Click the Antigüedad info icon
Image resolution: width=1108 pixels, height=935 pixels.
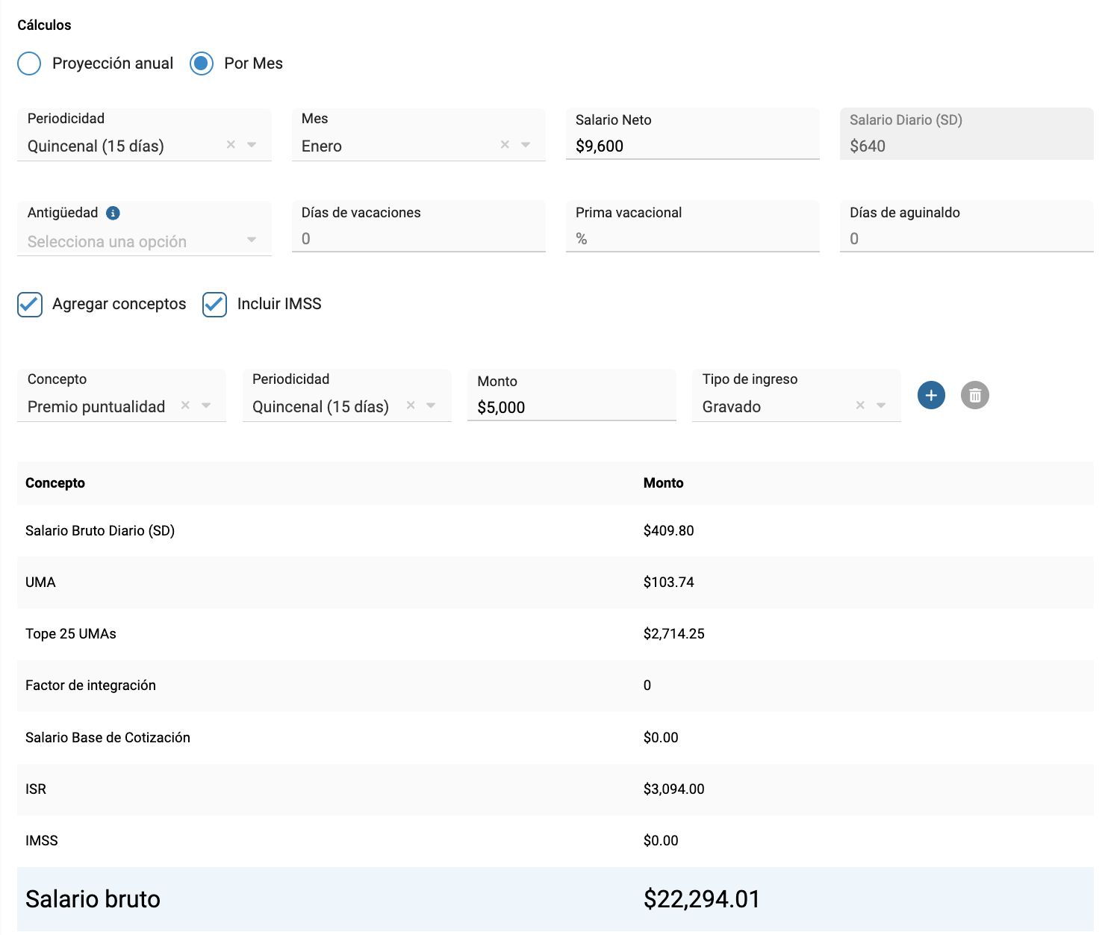113,213
